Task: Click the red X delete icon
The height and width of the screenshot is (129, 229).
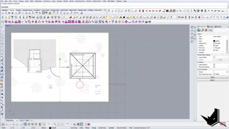Action: click(48, 17)
